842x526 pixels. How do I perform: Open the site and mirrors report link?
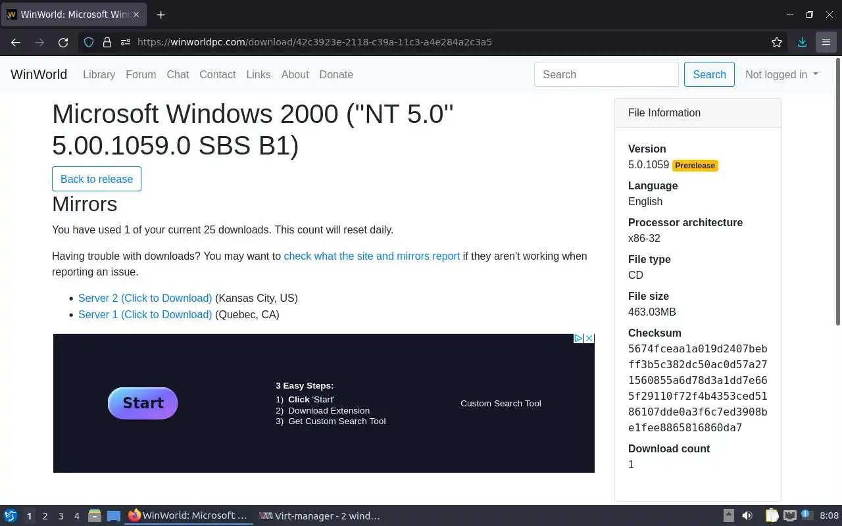372,256
